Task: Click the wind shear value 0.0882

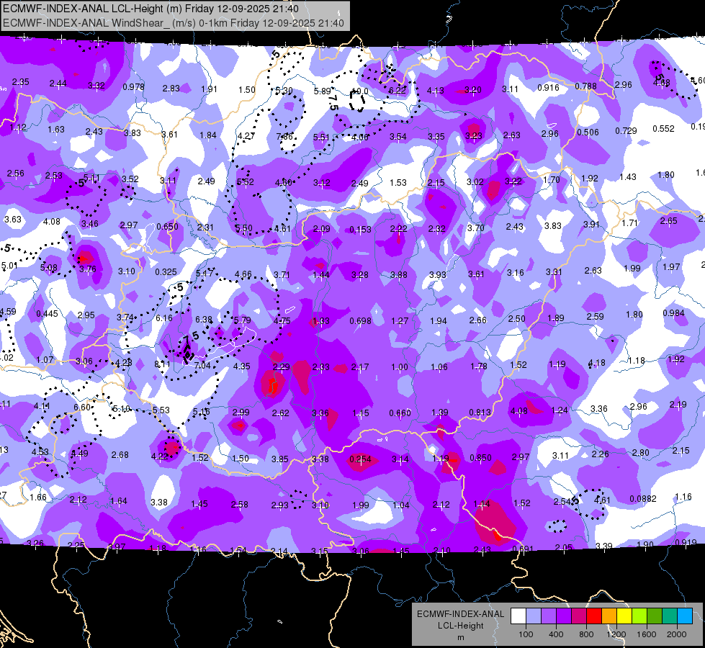Action: tap(643, 499)
